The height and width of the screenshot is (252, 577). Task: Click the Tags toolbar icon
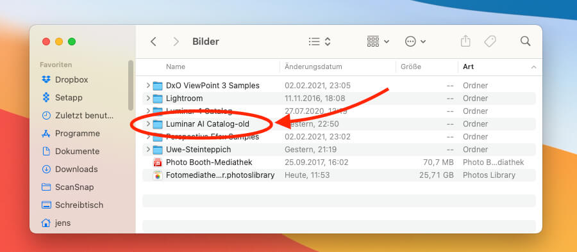490,42
